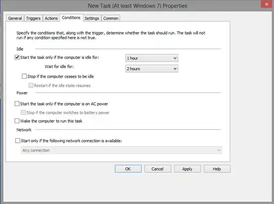Uncheck Start the task only if idle
The width and height of the screenshot is (274, 204).
[17, 57]
